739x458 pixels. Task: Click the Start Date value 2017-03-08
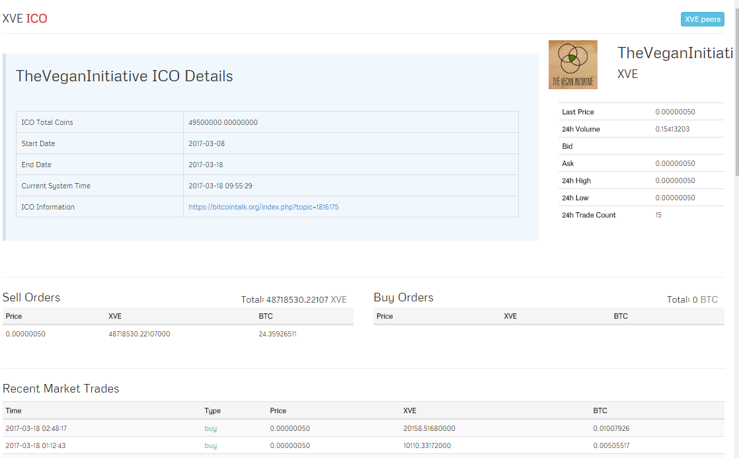(206, 143)
